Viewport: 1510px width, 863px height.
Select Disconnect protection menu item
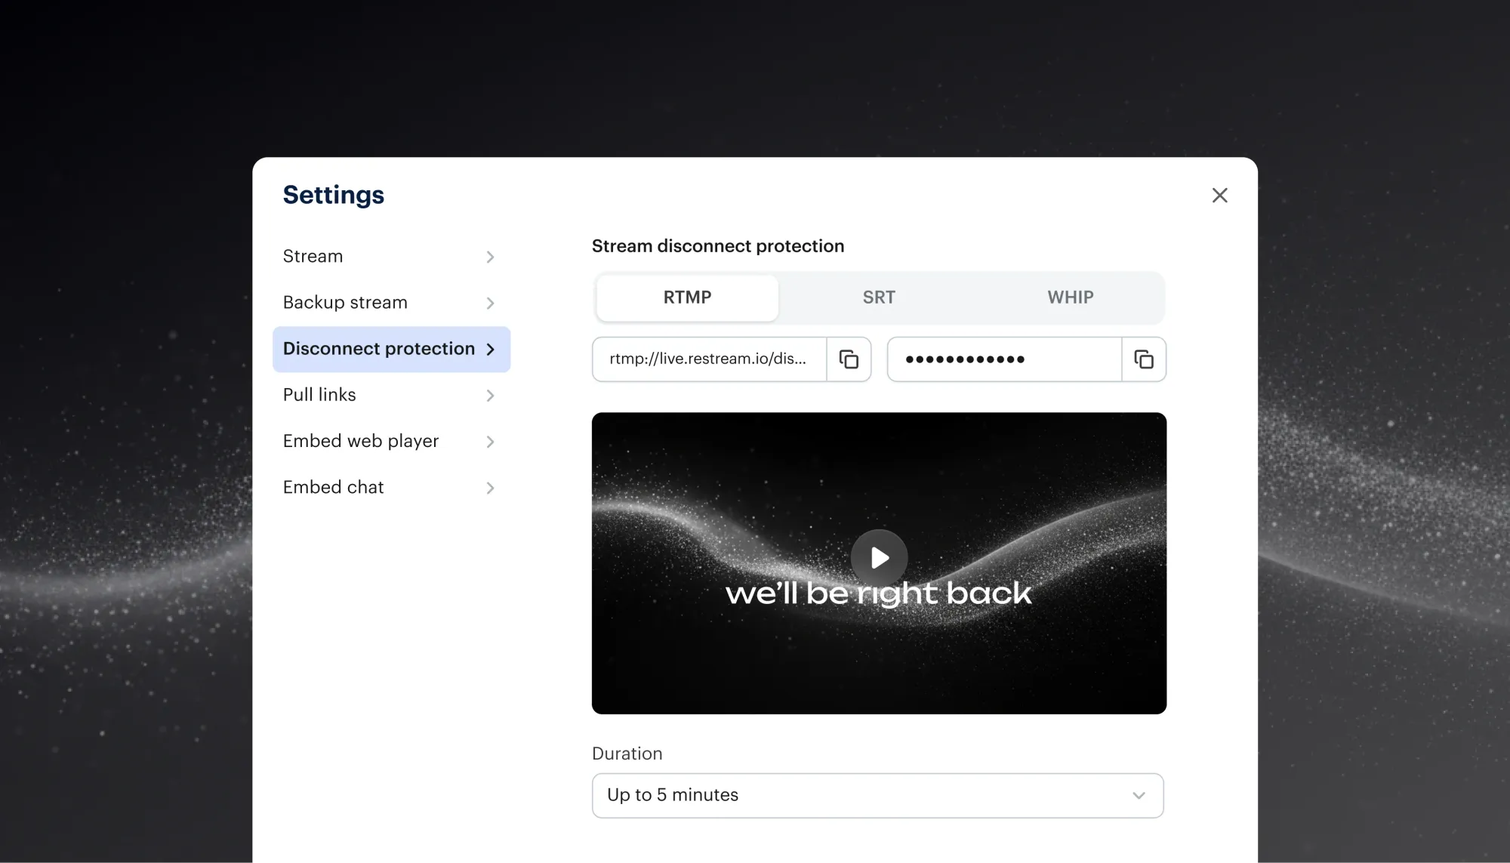pos(379,349)
